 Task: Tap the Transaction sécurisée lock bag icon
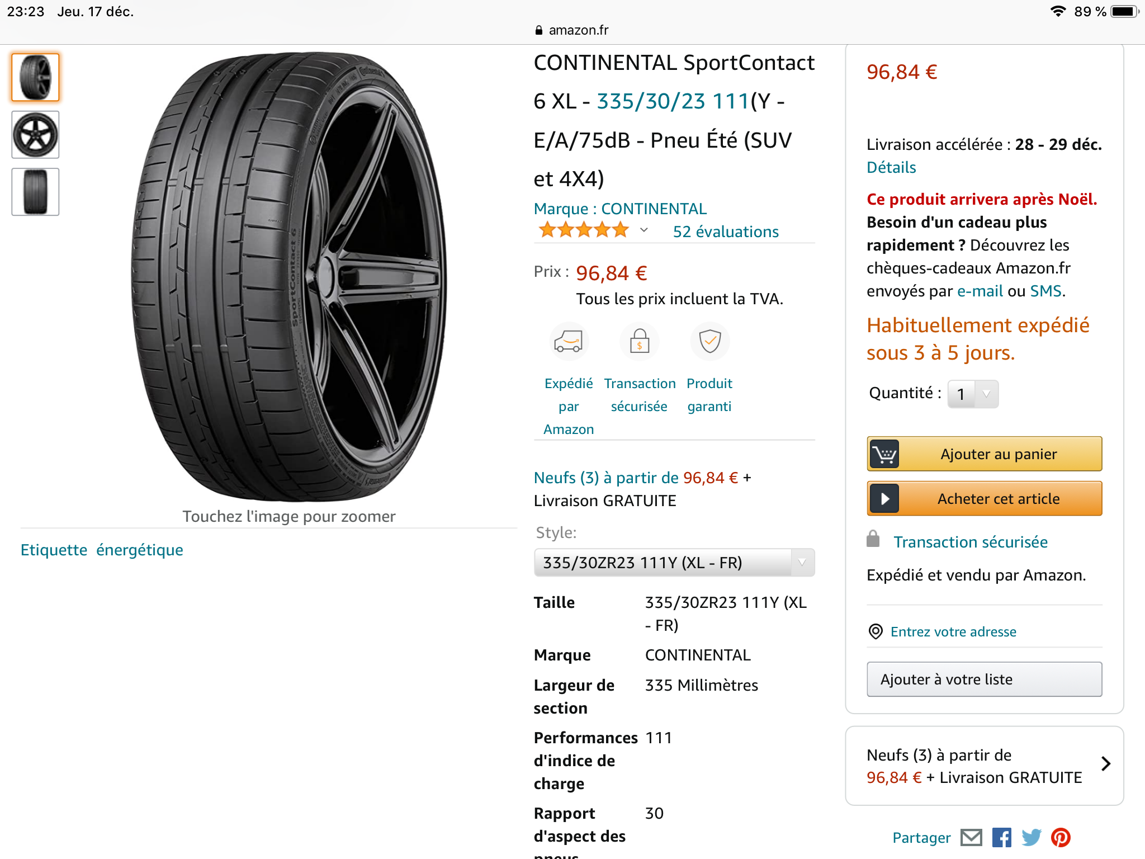pyautogui.click(x=640, y=341)
